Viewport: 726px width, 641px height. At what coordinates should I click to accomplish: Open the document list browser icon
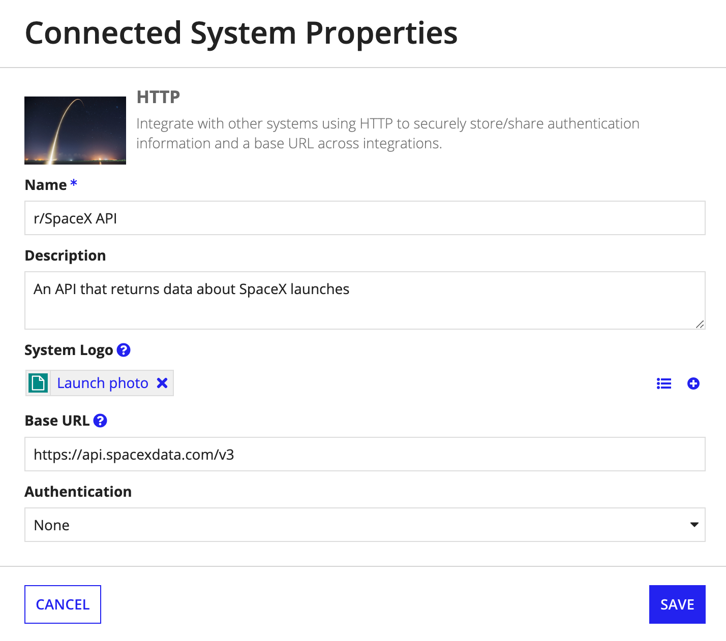coord(664,383)
